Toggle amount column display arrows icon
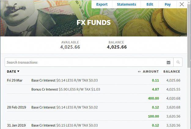Screen dimensions: 191x129 139,72
